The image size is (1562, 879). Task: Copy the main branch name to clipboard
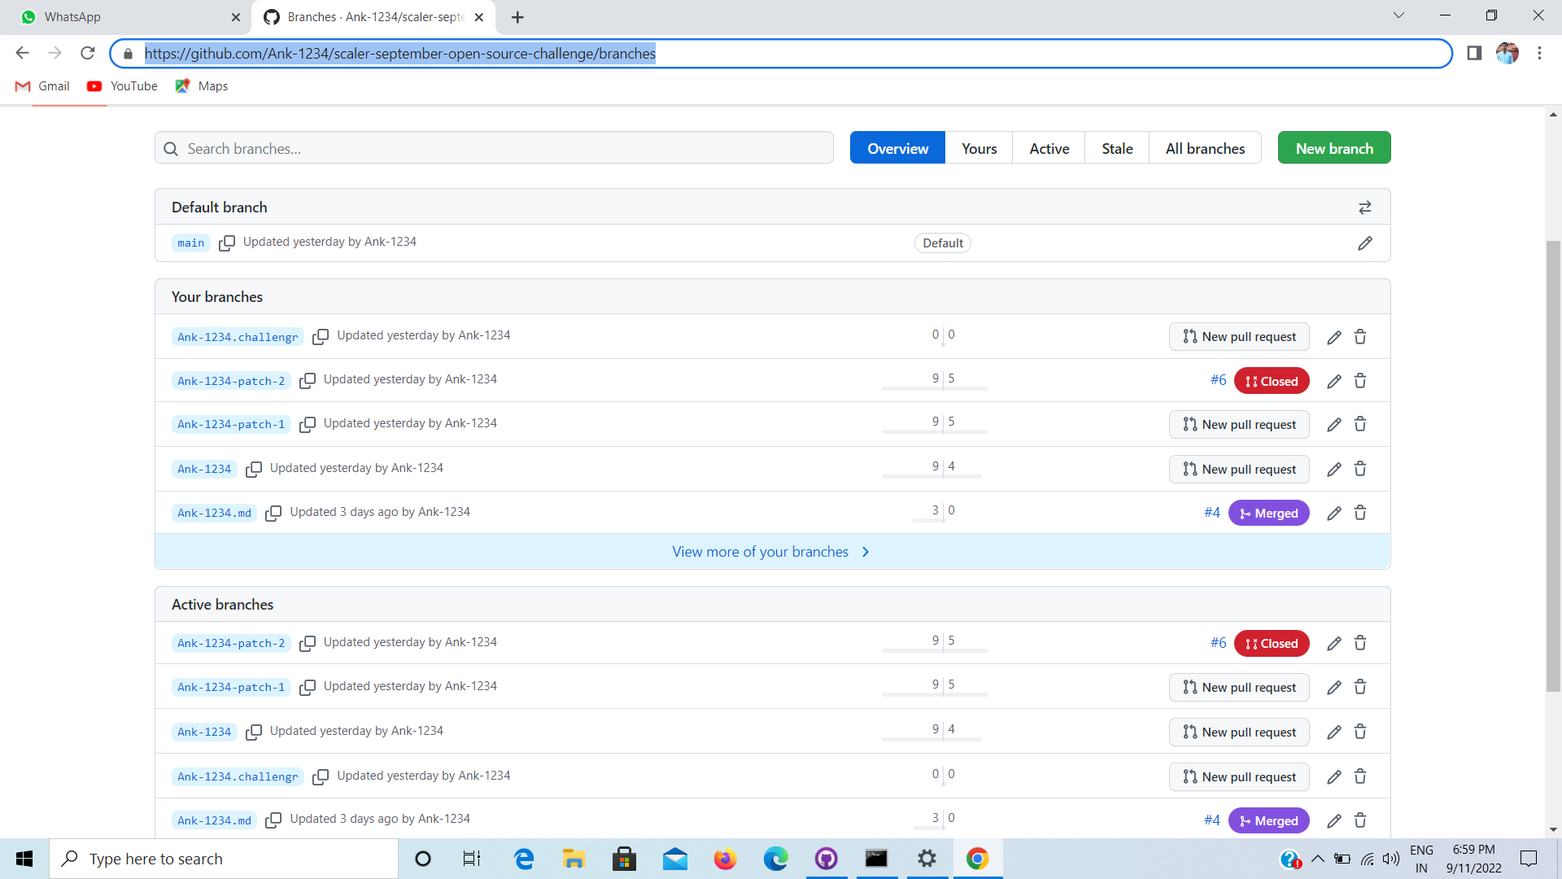pyautogui.click(x=227, y=243)
